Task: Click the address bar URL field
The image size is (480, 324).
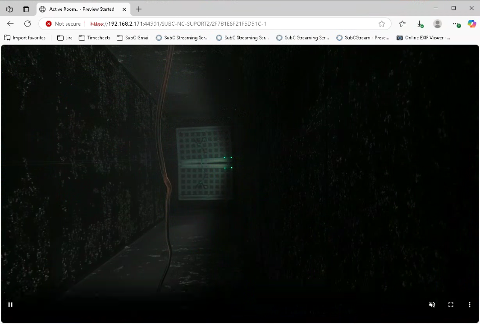Action: tap(225, 24)
